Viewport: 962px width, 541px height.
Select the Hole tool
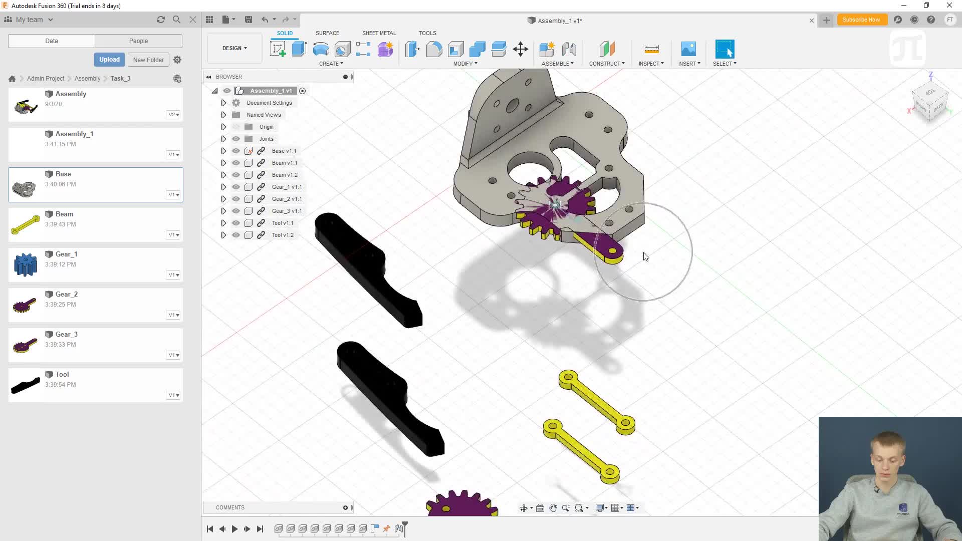pyautogui.click(x=342, y=49)
